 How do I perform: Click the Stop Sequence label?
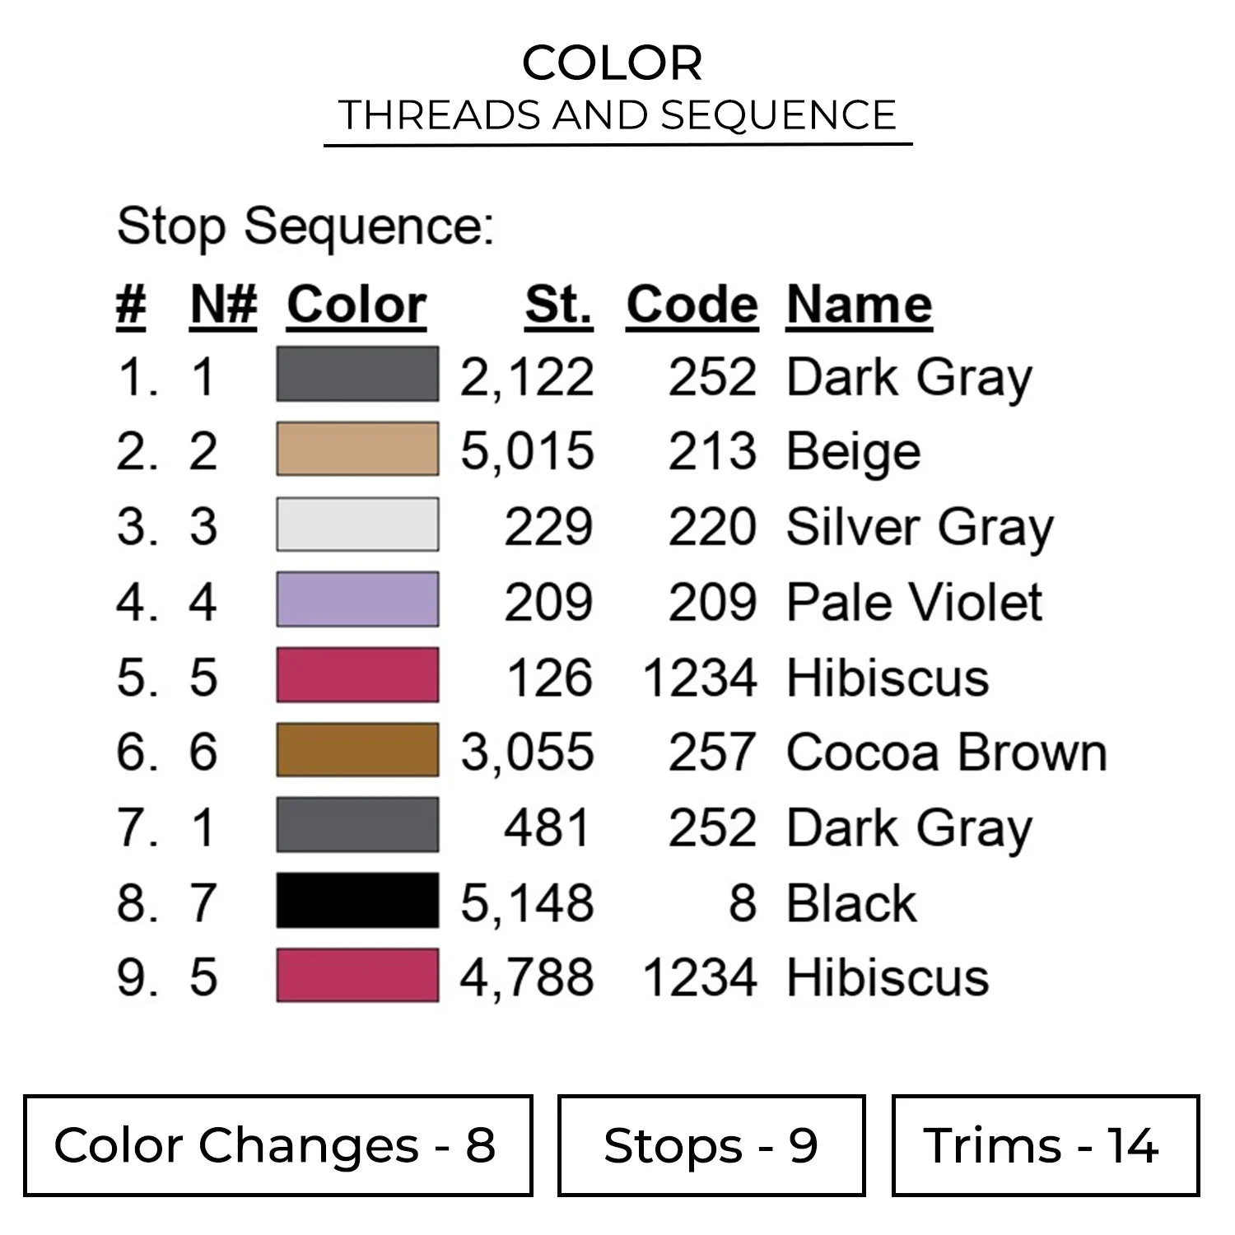(x=305, y=226)
